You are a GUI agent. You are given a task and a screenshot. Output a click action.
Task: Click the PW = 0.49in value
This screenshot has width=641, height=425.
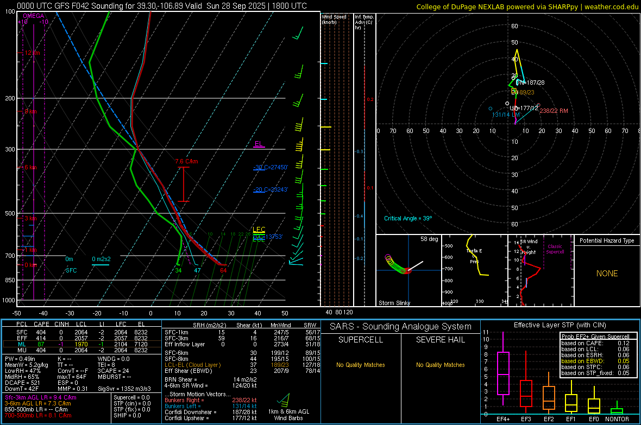pos(20,359)
